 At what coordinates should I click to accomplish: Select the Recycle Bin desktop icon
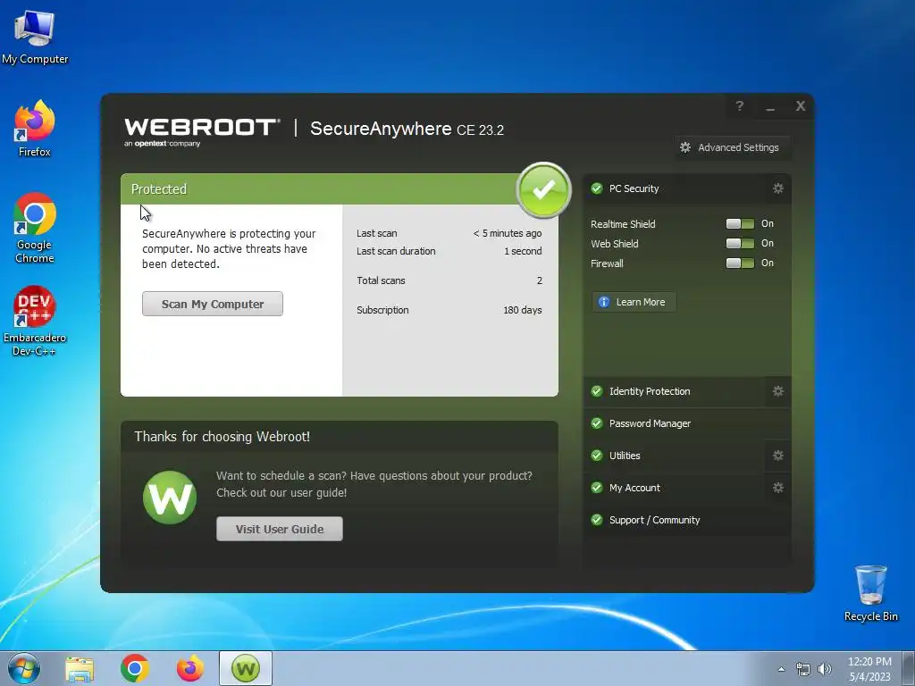tap(870, 593)
